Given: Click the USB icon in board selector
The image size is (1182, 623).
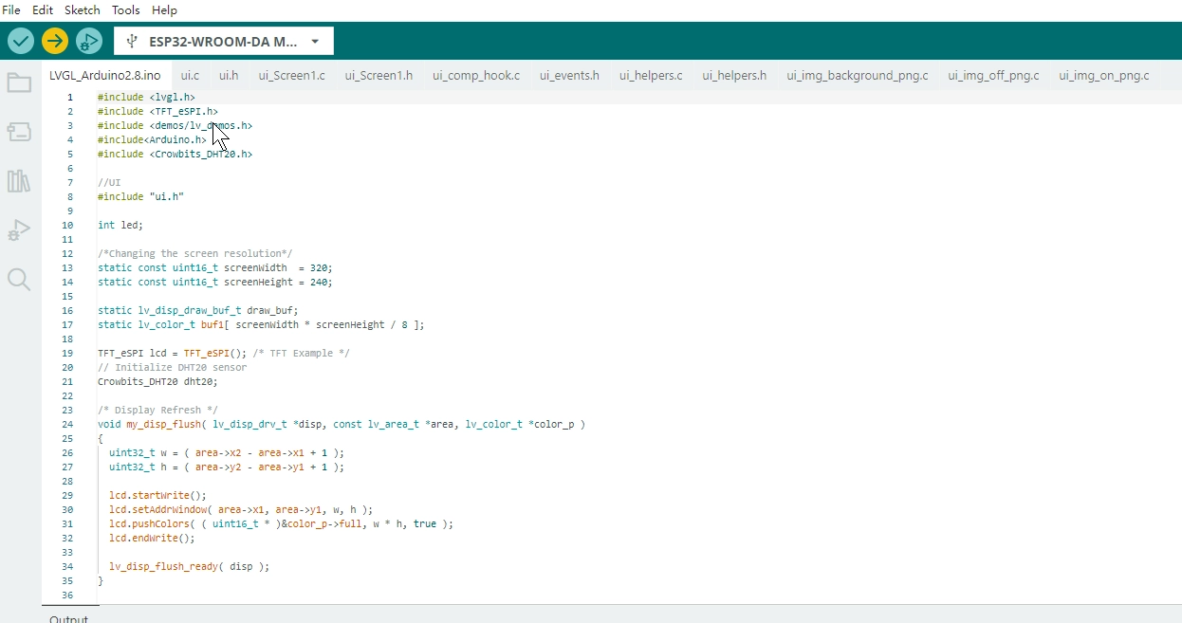Looking at the screenshot, I should click(131, 42).
